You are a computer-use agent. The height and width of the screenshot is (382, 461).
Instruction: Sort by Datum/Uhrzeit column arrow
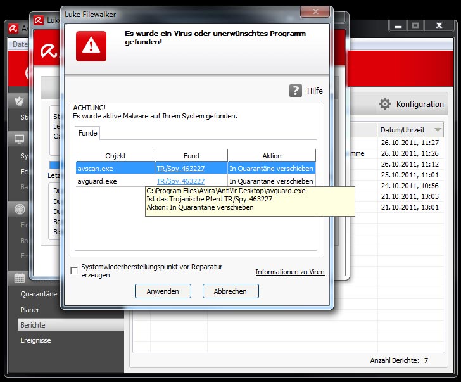438,130
